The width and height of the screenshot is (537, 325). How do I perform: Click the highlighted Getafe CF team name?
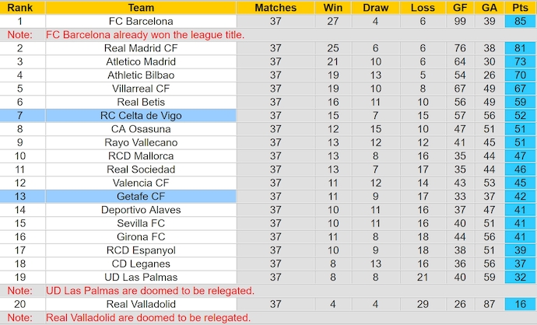141,196
